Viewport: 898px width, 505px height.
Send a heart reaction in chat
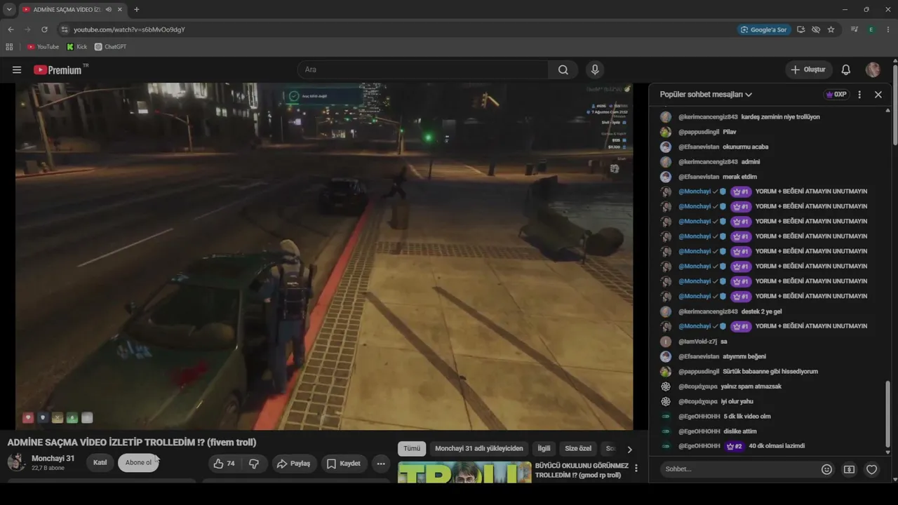pos(871,469)
